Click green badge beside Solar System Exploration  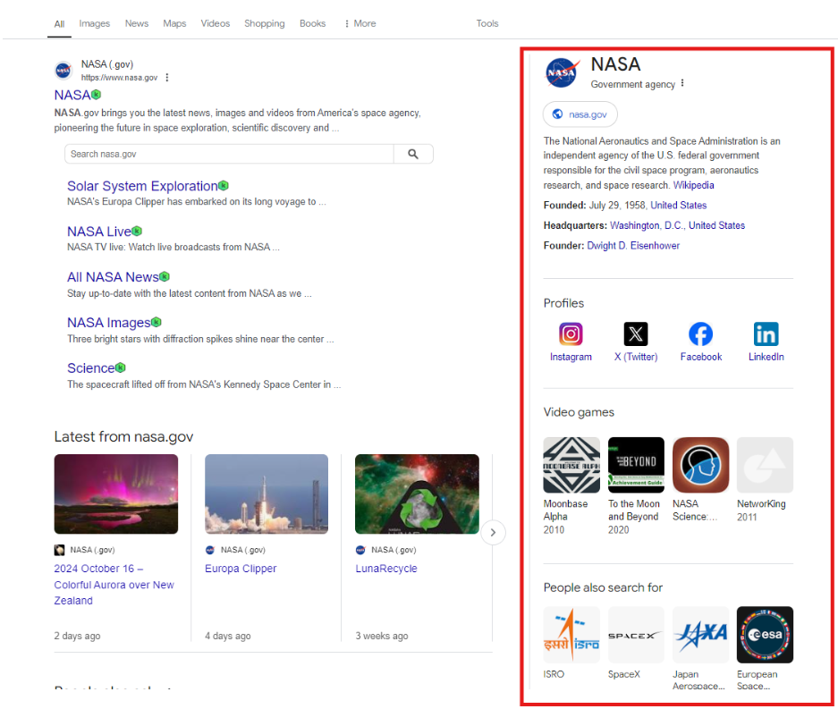[x=224, y=185]
